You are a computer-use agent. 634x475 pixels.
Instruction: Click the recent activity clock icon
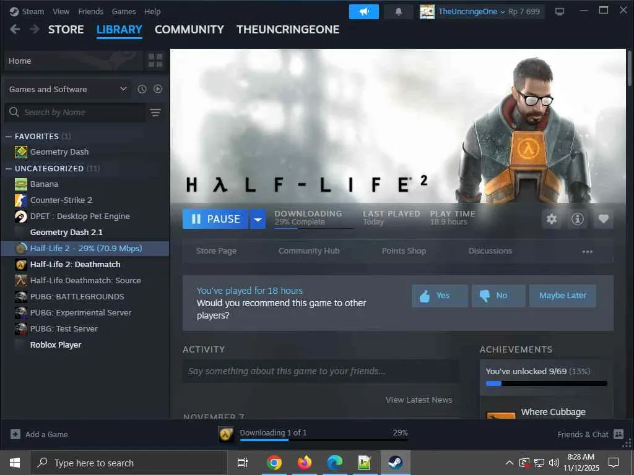click(x=142, y=89)
